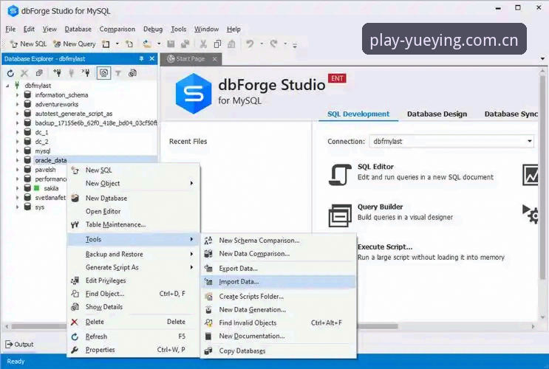This screenshot has width=549, height=369.
Task: Open the Database menu
Action: tap(78, 29)
